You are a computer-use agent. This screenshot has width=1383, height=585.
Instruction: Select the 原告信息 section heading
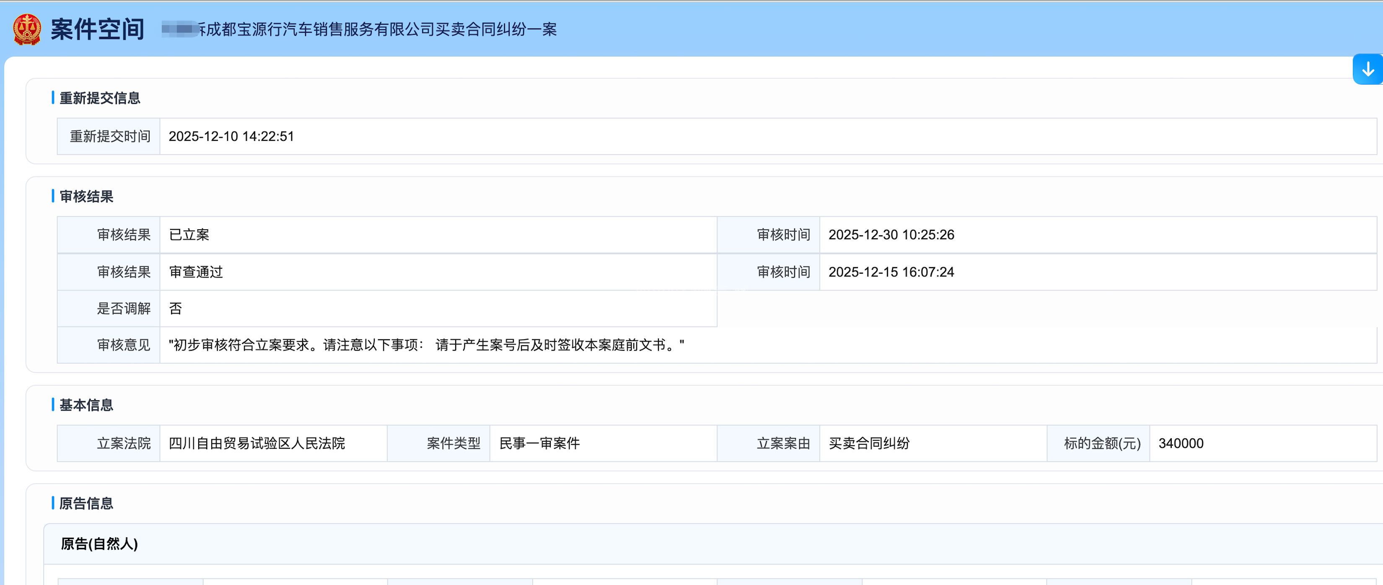pos(86,503)
